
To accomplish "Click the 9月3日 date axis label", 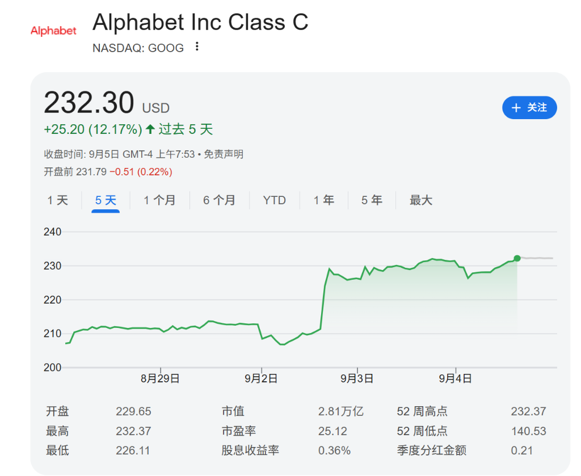I will point(357,378).
